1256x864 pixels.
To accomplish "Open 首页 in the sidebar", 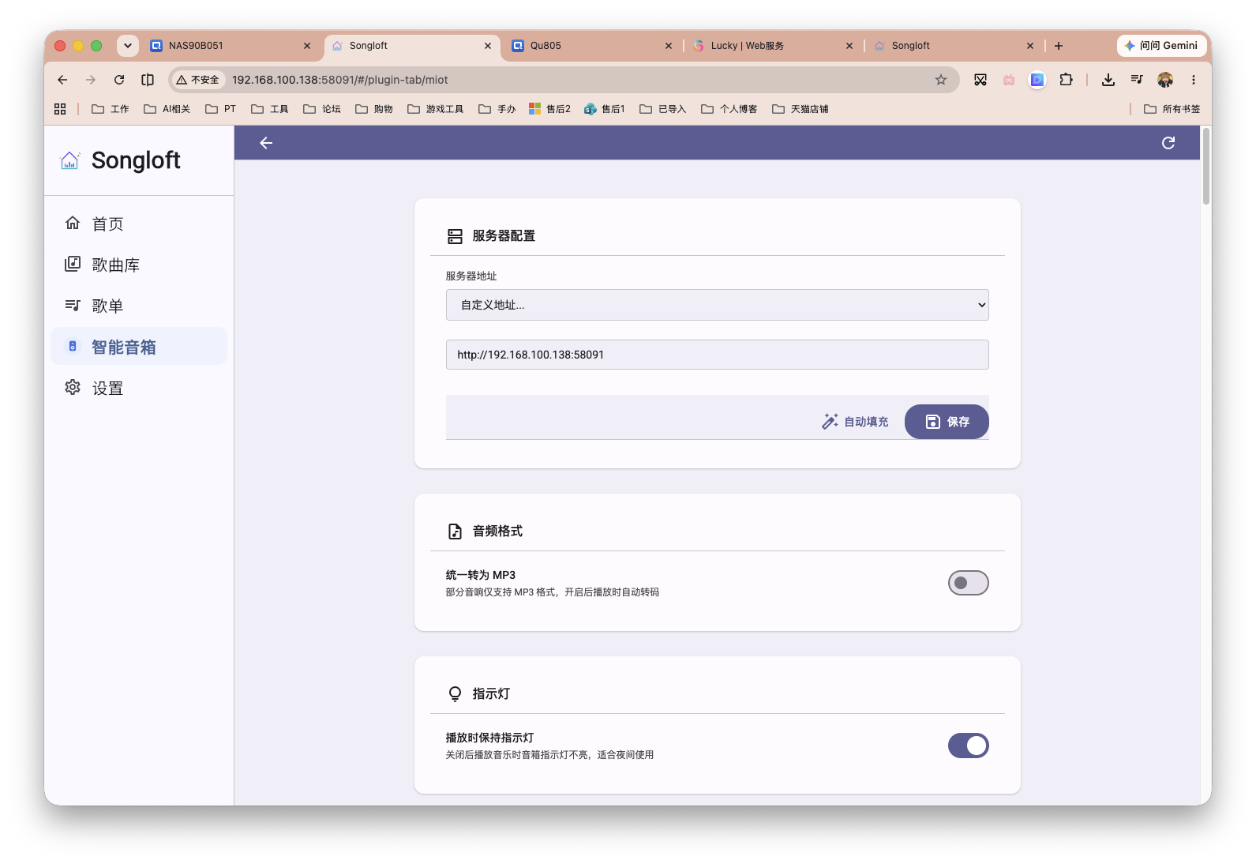I will (x=139, y=224).
